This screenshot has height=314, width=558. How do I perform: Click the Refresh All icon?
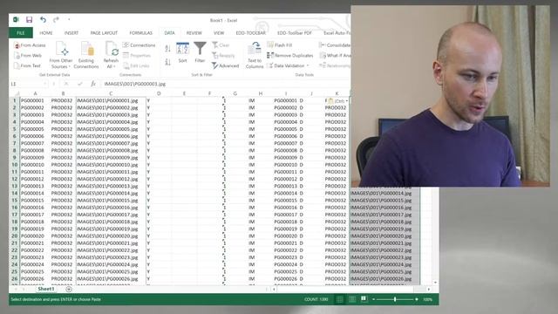[x=111, y=49]
